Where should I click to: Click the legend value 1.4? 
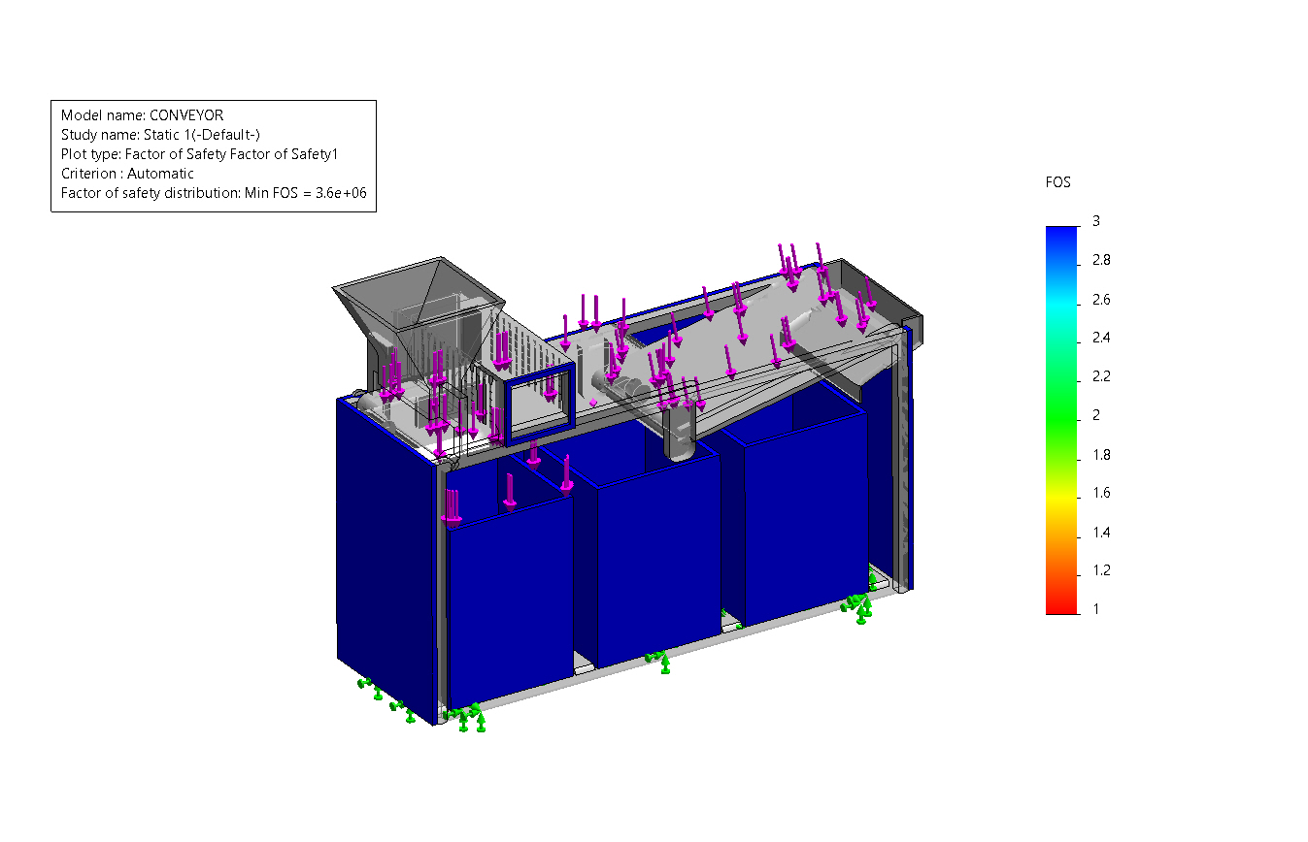1101,533
